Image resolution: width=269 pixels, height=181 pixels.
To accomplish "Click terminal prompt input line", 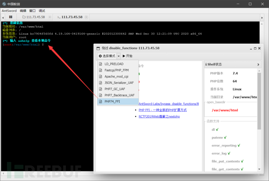I will [x=23, y=45].
